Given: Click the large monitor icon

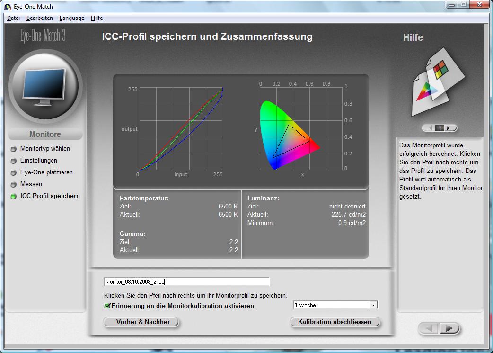Looking at the screenshot, I should pos(45,87).
